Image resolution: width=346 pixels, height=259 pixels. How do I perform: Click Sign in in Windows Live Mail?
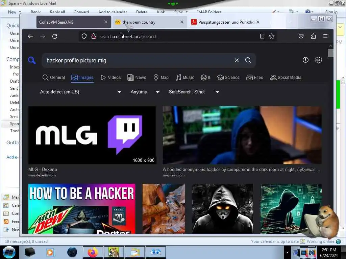[x=331, y=12]
